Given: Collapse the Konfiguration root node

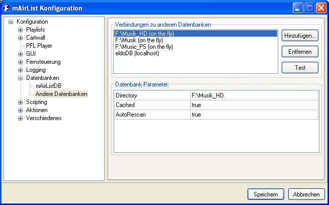Looking at the screenshot, I should [x=11, y=22].
